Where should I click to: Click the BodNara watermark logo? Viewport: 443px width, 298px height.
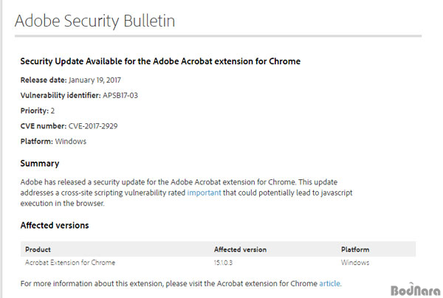click(x=416, y=290)
